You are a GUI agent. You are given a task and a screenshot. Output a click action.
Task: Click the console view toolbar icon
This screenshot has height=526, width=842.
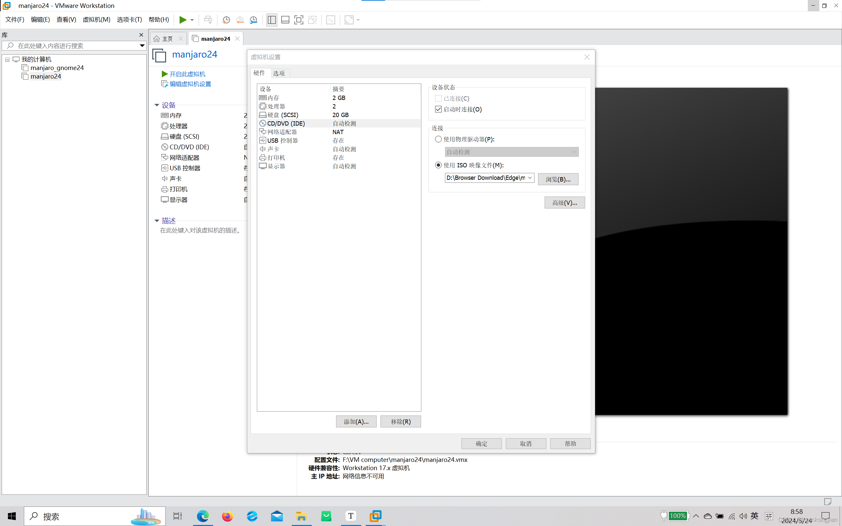click(x=331, y=20)
